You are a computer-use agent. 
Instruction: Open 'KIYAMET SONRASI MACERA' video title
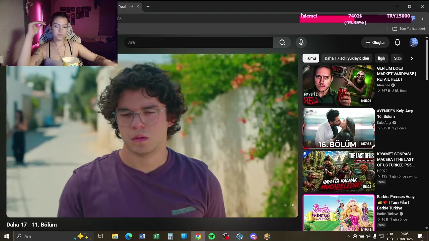point(395,160)
